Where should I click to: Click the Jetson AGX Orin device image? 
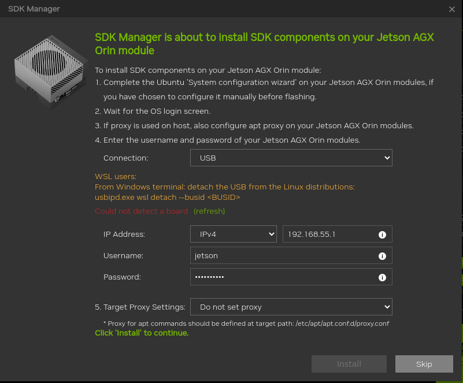click(x=48, y=73)
